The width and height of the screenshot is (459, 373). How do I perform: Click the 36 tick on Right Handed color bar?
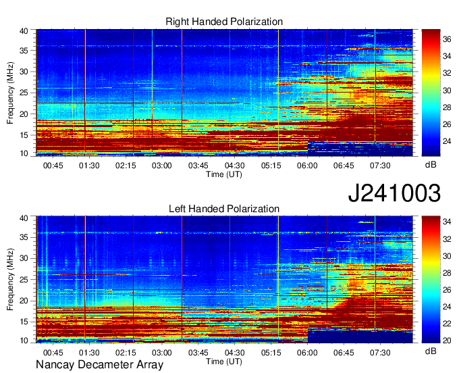tap(447, 40)
